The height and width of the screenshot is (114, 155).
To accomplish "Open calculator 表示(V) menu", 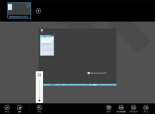I will [x=42, y=38].
